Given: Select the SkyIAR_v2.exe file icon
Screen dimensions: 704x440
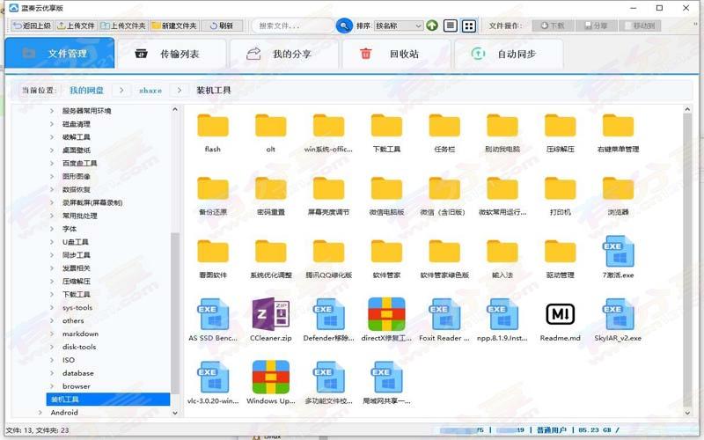Looking at the screenshot, I should [618, 314].
